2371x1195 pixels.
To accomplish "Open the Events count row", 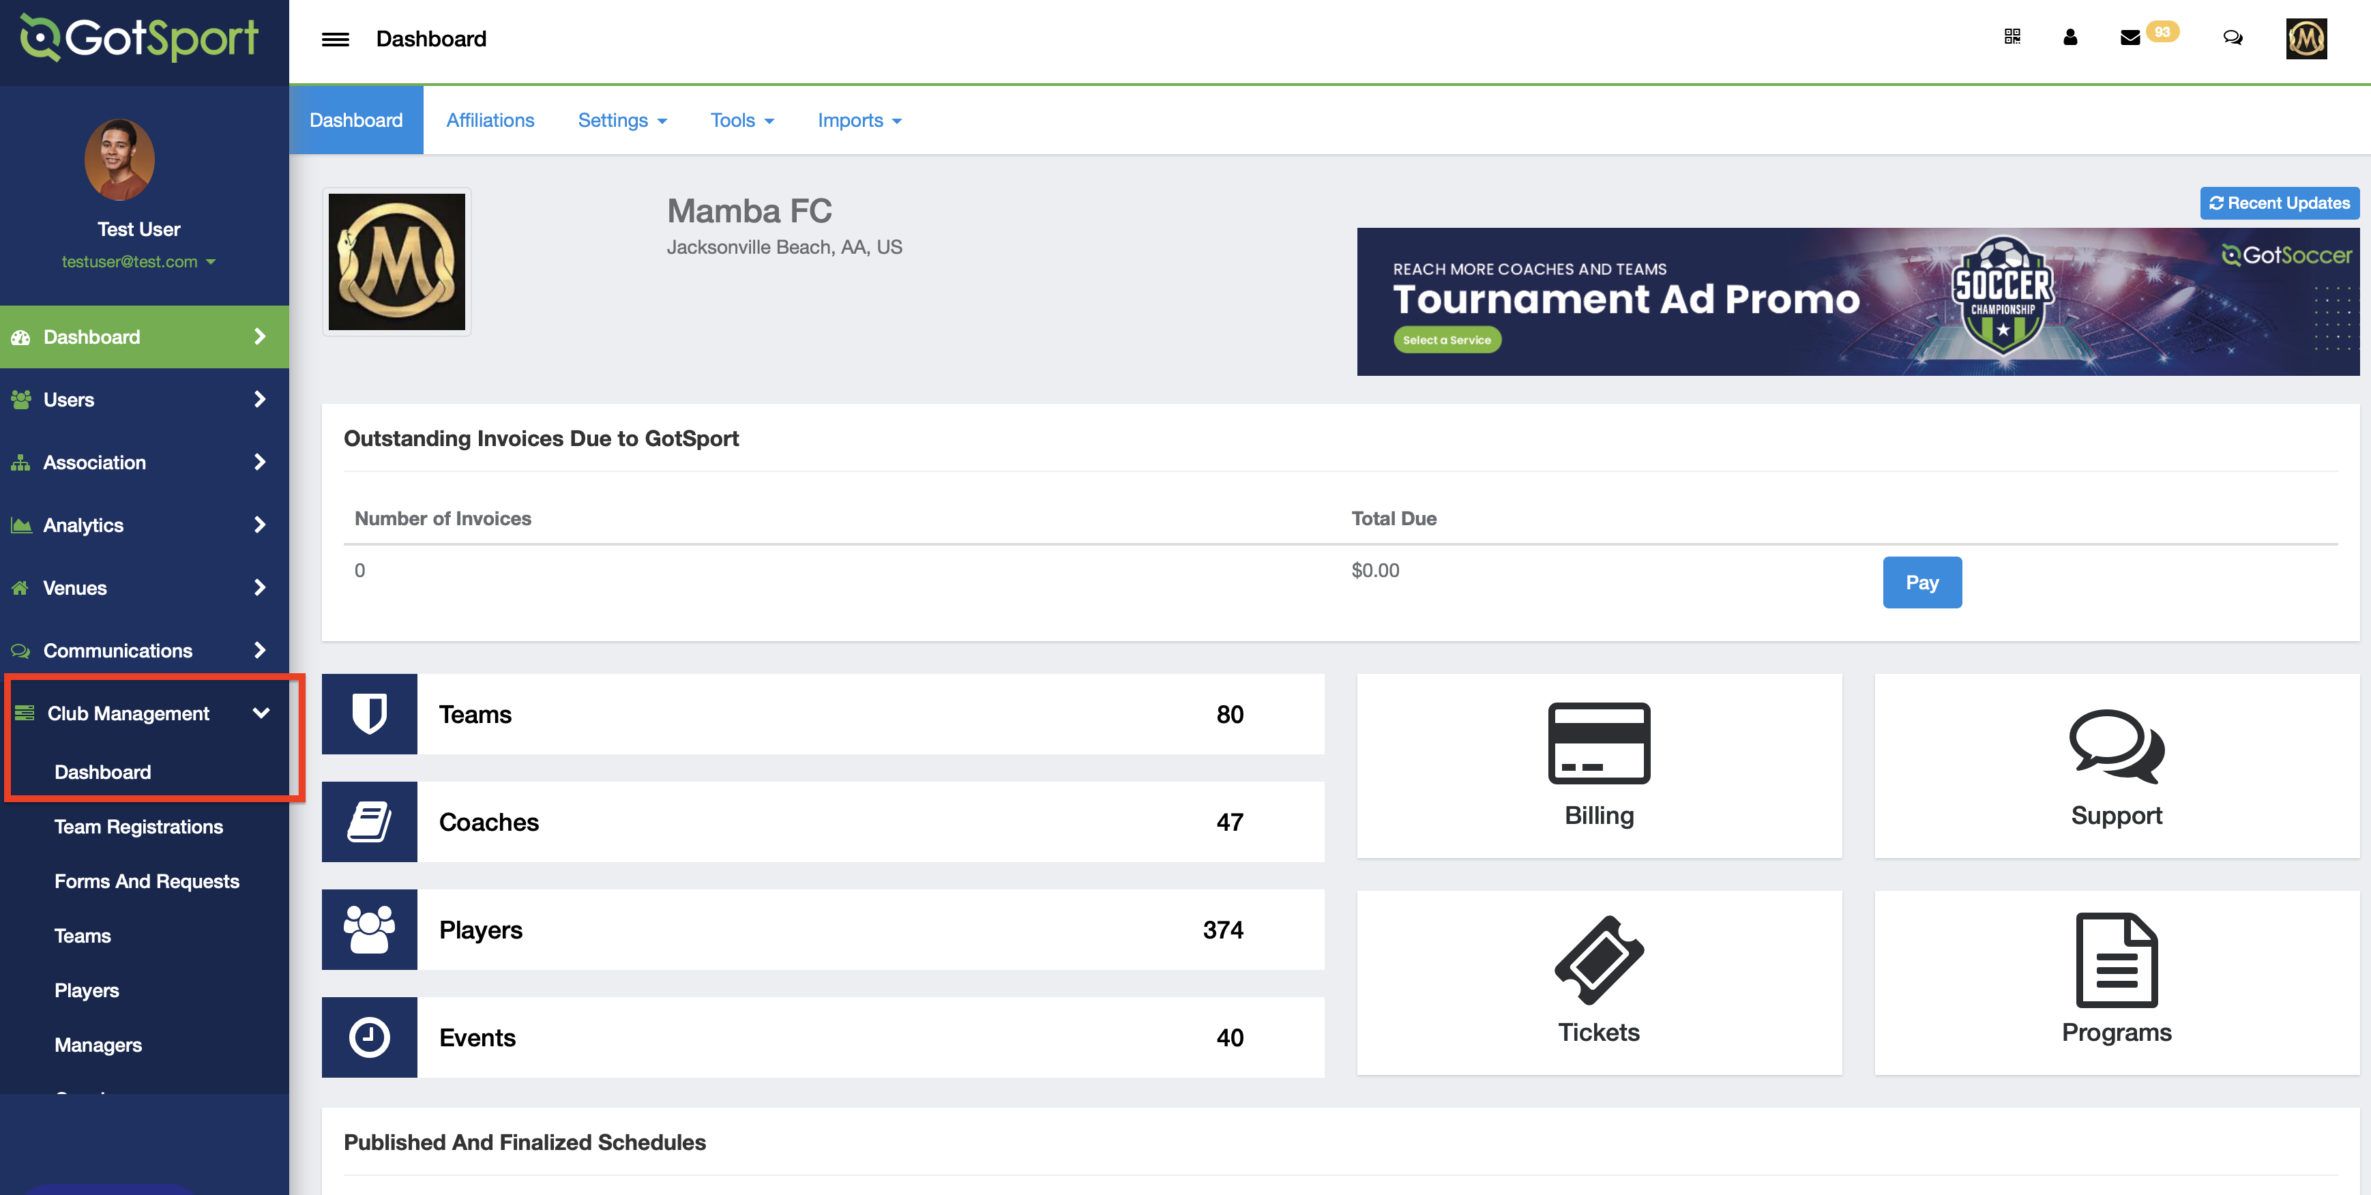I will tap(823, 1037).
